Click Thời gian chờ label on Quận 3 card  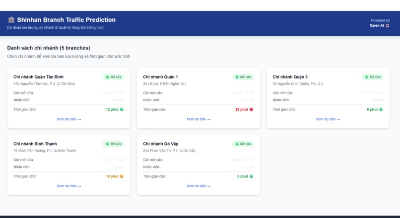tap(284, 109)
